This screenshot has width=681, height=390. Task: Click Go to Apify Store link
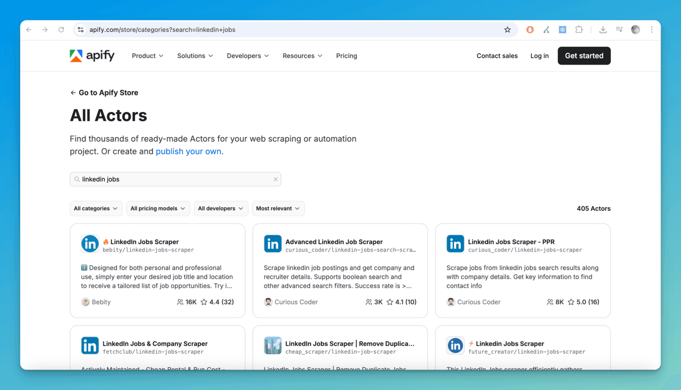point(104,93)
